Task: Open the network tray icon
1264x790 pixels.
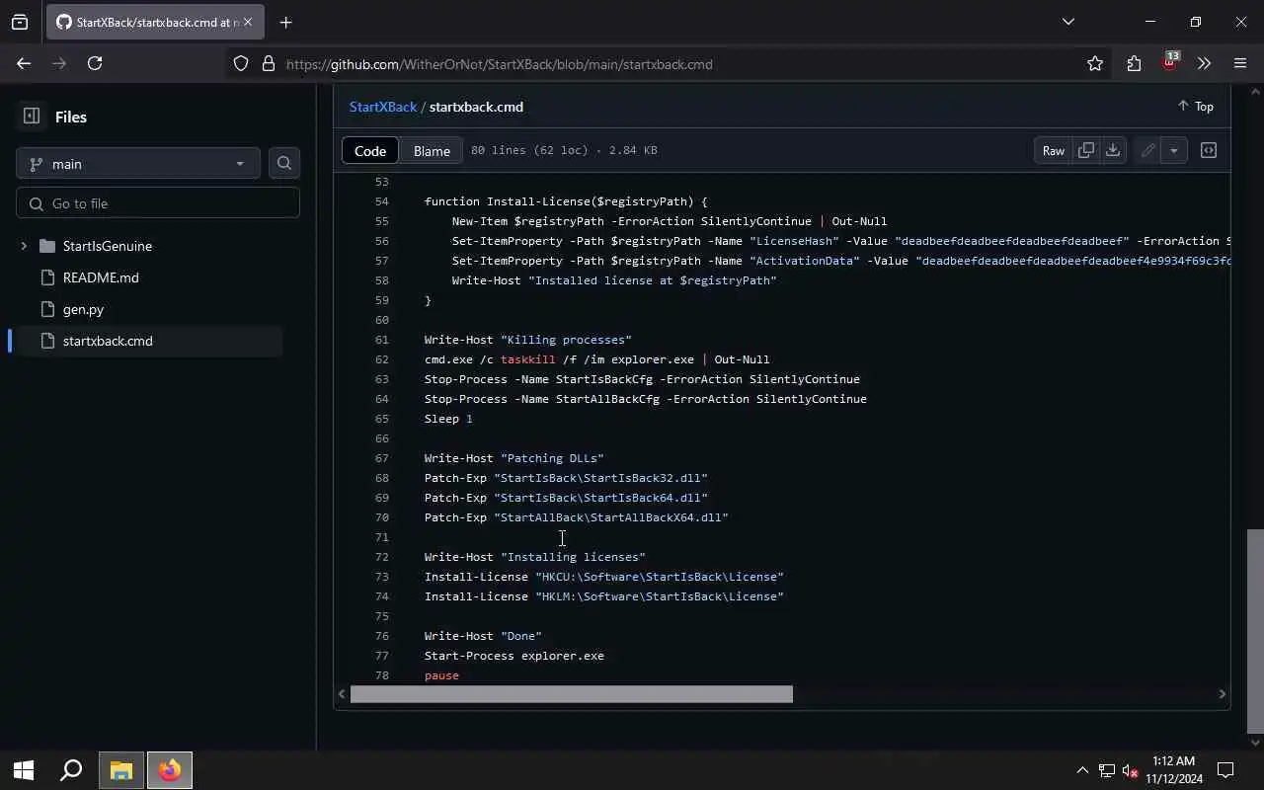Action: click(1107, 770)
